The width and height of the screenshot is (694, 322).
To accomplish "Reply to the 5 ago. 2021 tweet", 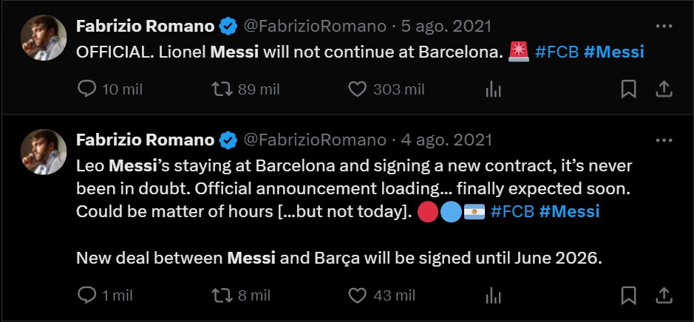I will click(x=86, y=89).
